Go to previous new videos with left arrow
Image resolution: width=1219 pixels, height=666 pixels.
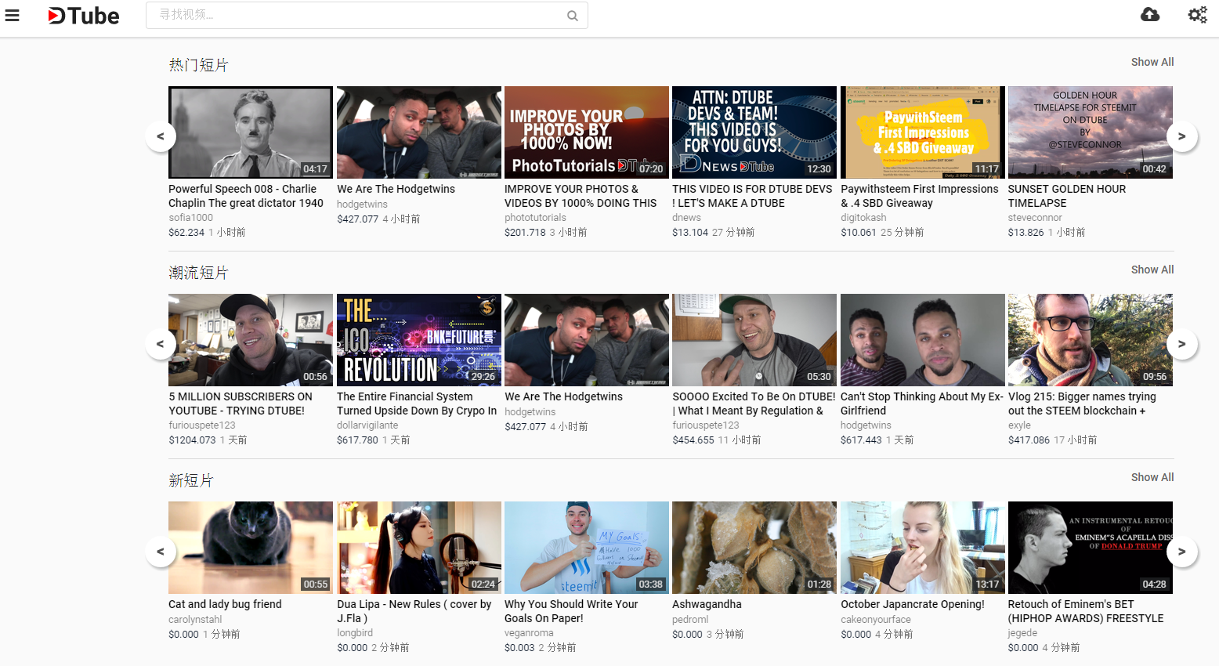tap(161, 552)
